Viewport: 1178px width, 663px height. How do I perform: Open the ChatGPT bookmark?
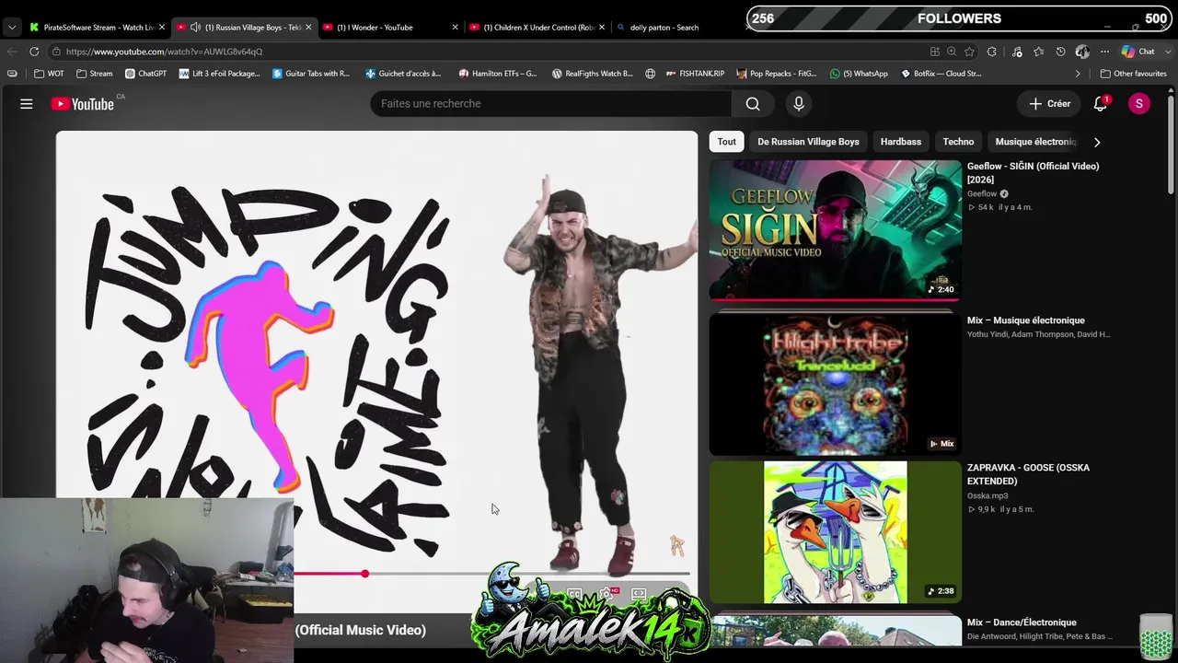[x=145, y=74]
